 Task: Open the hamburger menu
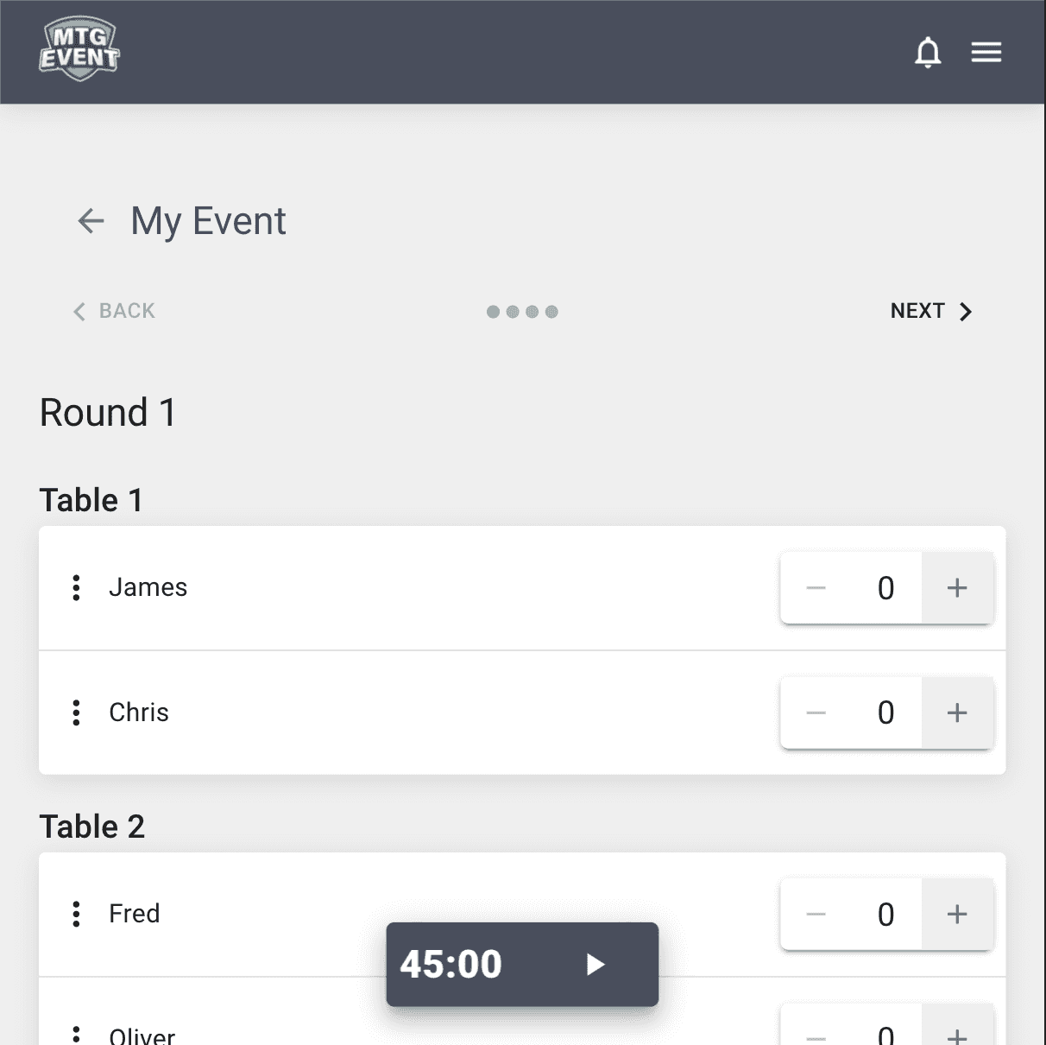point(986,53)
